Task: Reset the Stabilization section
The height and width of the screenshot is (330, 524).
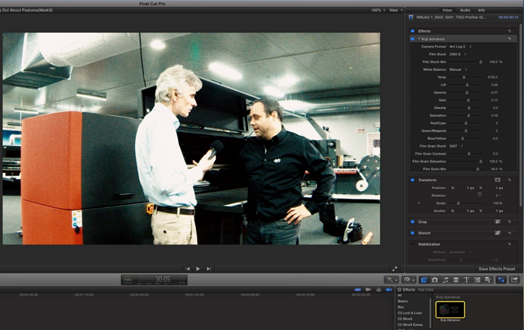Action: (x=510, y=244)
